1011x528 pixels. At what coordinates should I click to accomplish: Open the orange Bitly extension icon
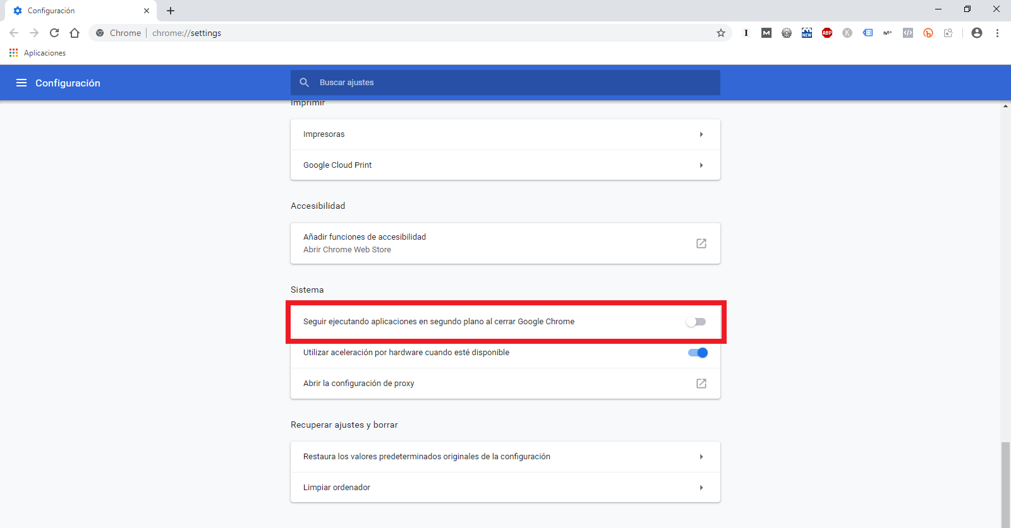coord(928,33)
